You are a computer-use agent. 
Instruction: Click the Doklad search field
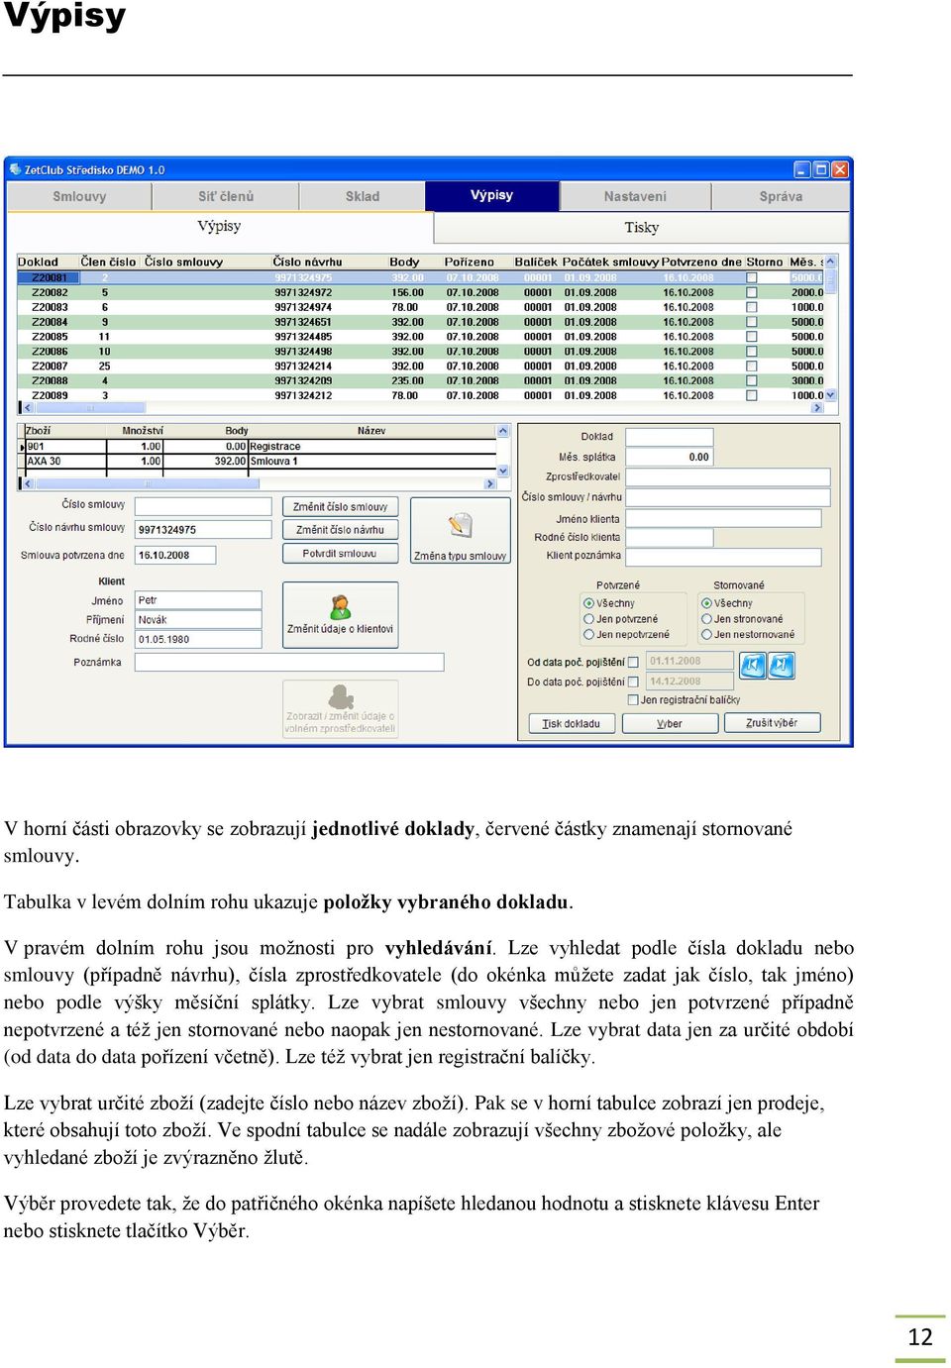(x=670, y=437)
